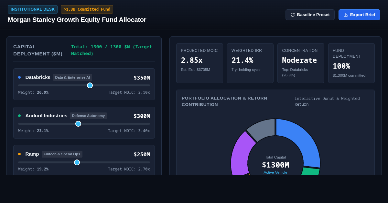Select the Weighted IRR 21.4% card

(x=250, y=63)
